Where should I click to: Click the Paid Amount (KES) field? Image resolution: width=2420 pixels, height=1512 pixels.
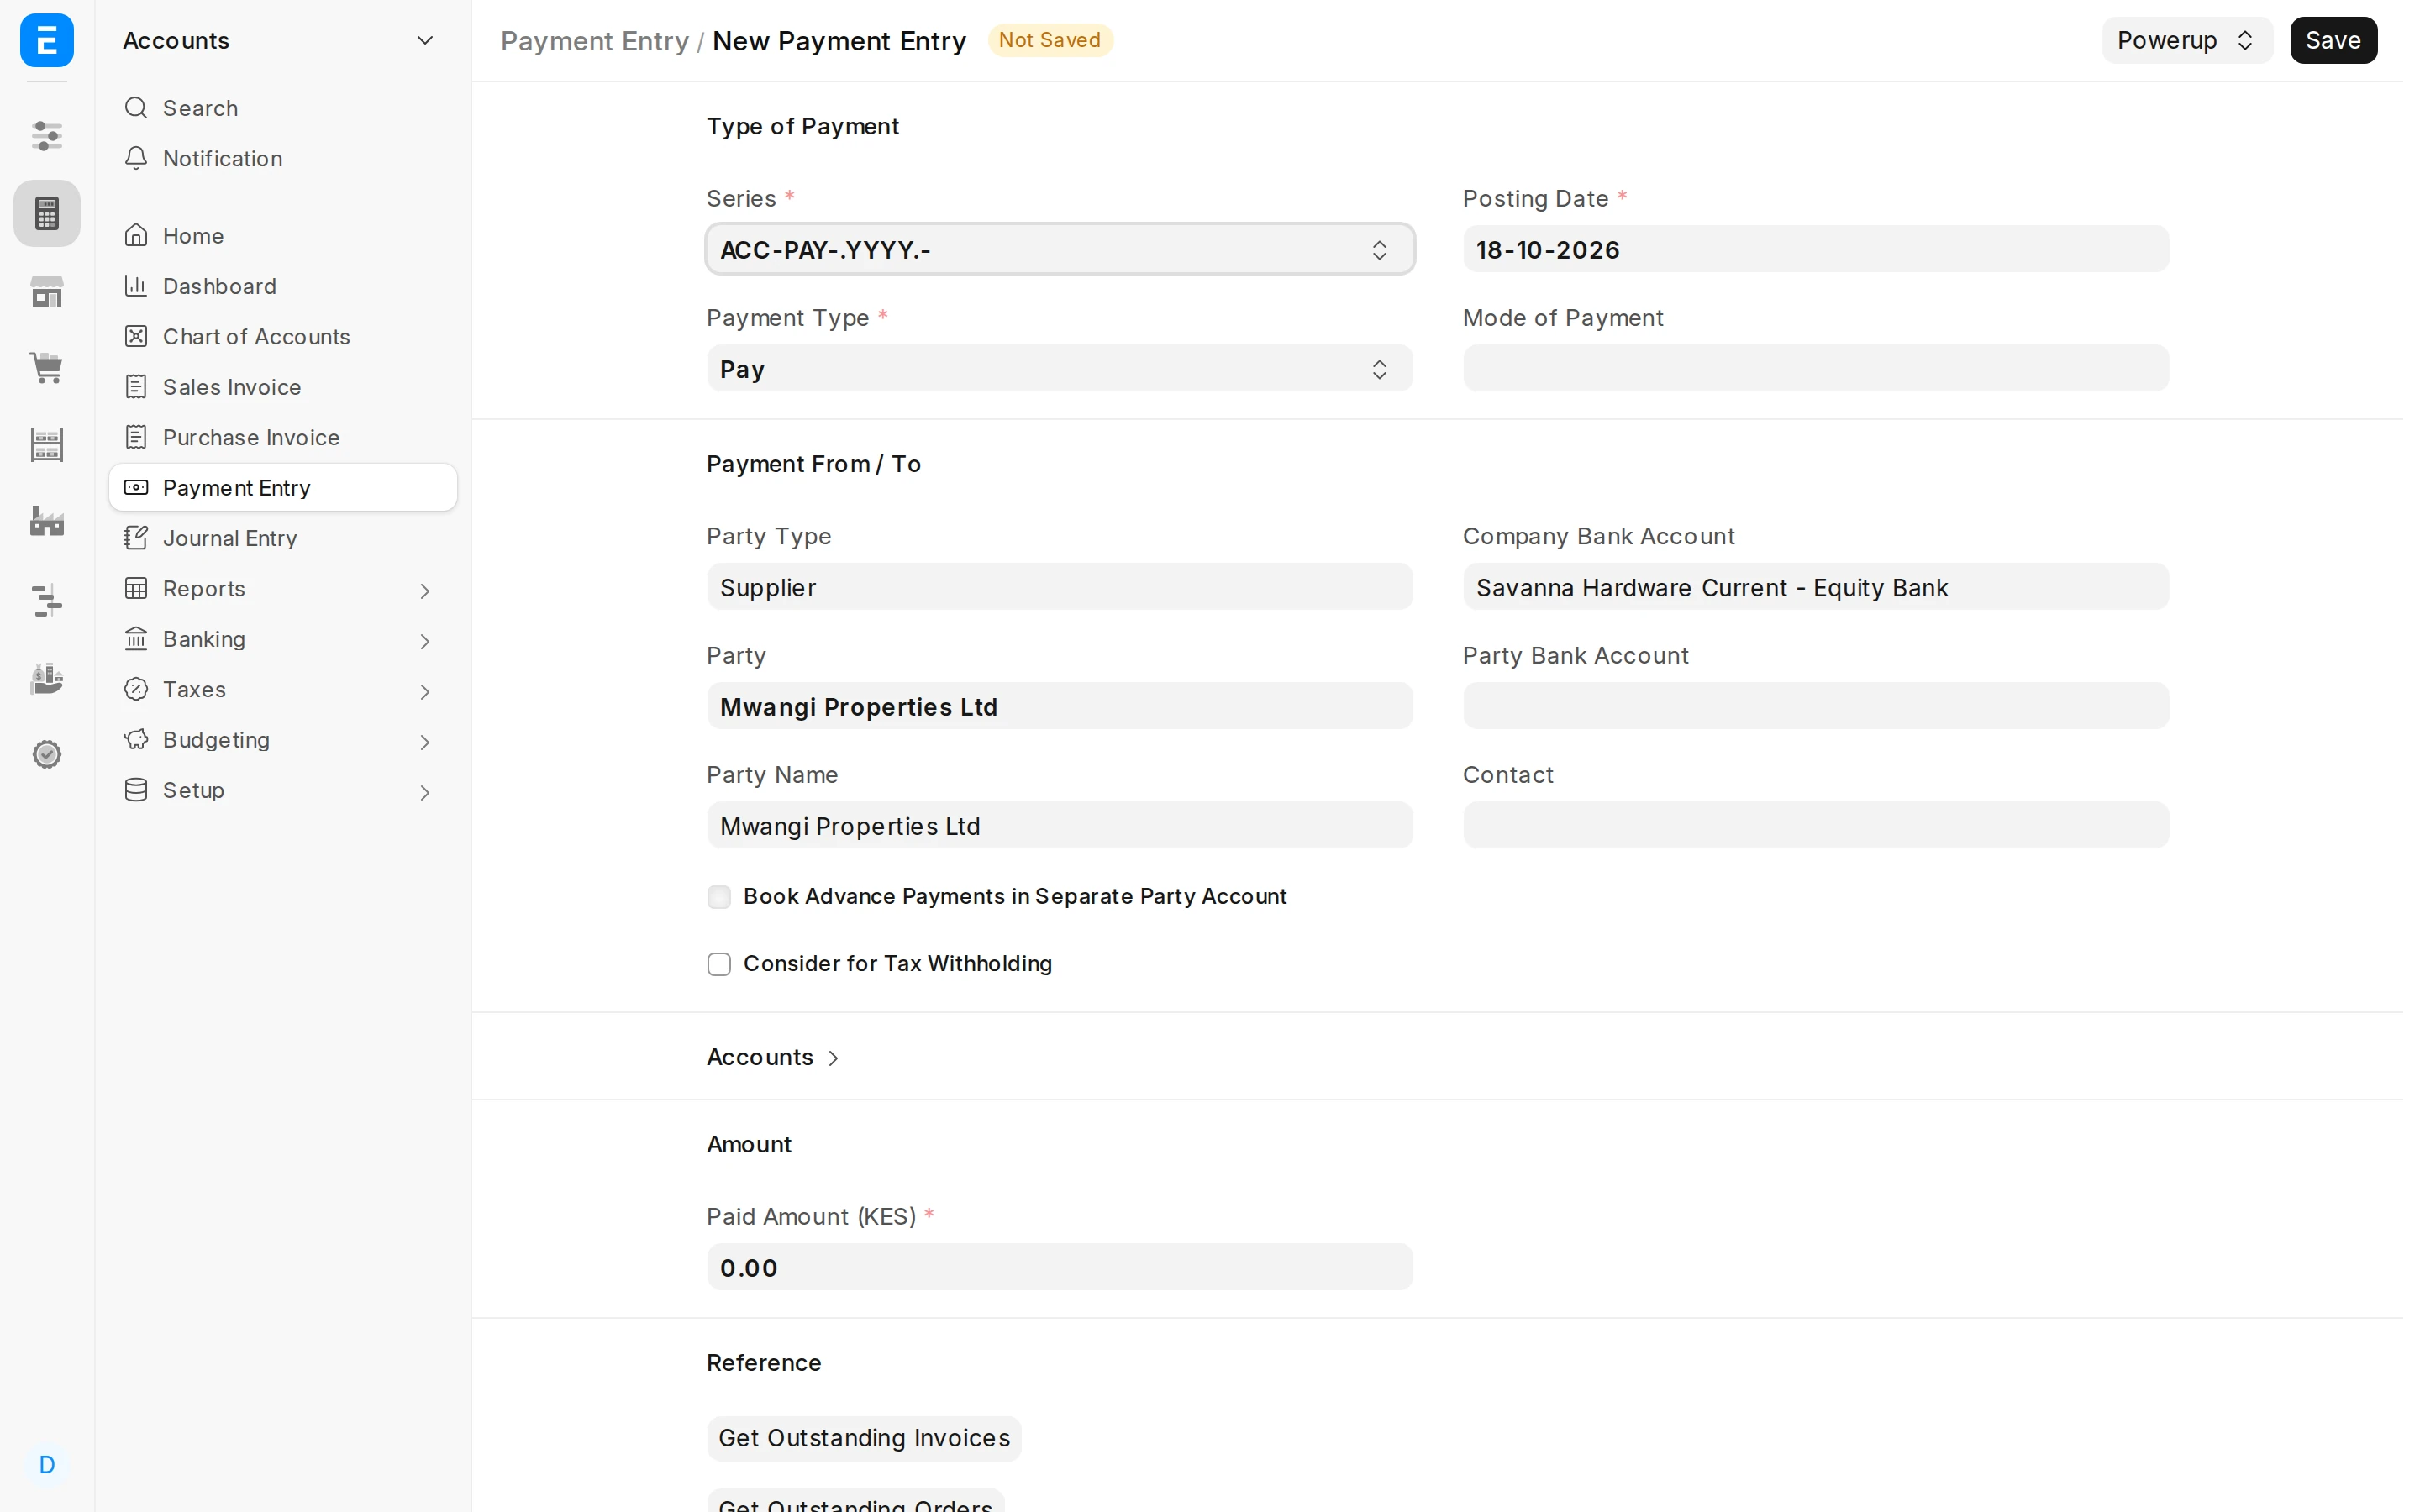(x=1059, y=1267)
